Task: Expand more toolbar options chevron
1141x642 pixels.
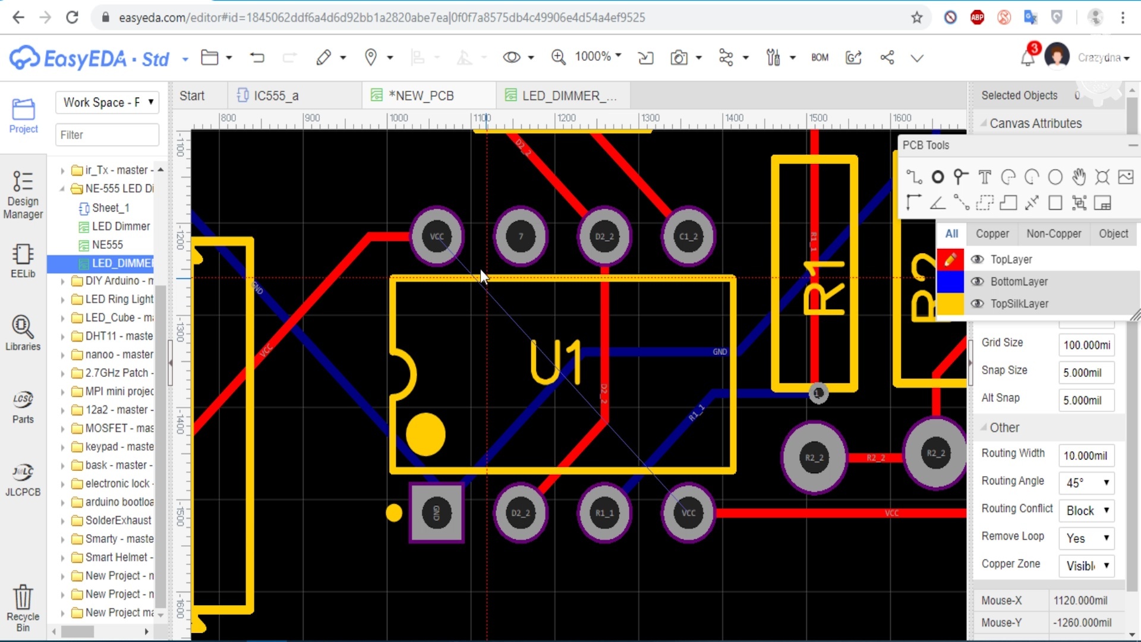Action: point(917,58)
